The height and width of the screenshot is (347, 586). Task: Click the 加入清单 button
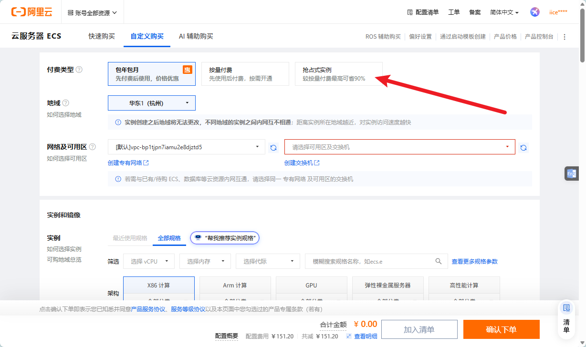point(419,329)
